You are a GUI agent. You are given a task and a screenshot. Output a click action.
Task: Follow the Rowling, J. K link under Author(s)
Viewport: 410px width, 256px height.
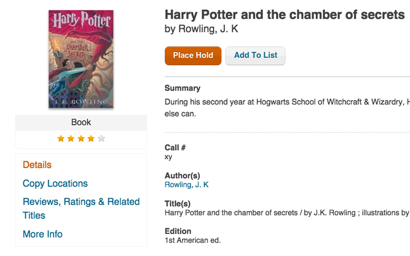(x=187, y=185)
